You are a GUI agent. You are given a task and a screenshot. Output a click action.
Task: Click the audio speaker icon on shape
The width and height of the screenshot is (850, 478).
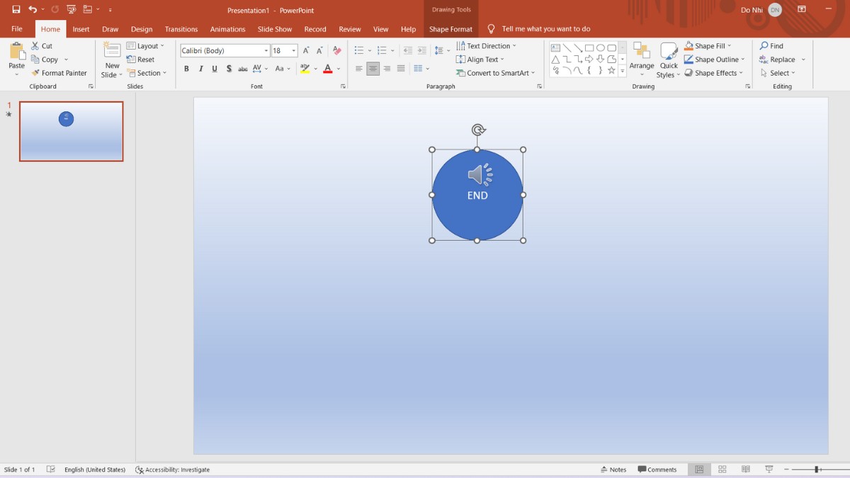tap(479, 174)
